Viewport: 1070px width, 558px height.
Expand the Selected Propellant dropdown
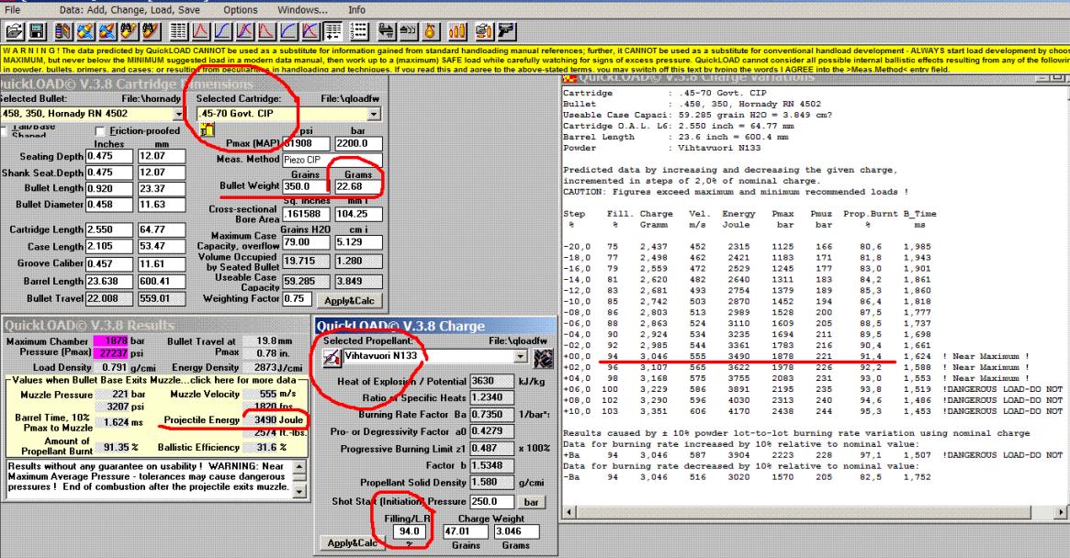pyautogui.click(x=523, y=355)
